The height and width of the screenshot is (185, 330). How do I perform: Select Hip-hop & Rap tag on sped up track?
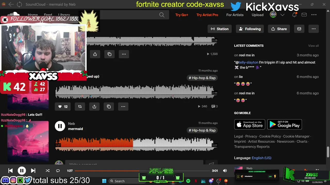pos(202,78)
